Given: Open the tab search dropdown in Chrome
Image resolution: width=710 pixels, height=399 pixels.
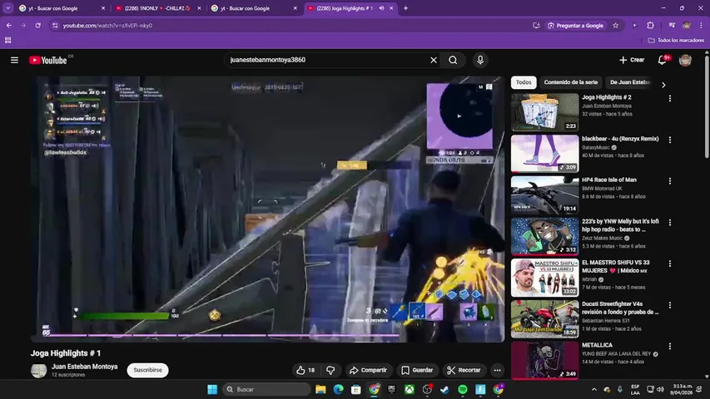Looking at the screenshot, I should tap(7, 7).
